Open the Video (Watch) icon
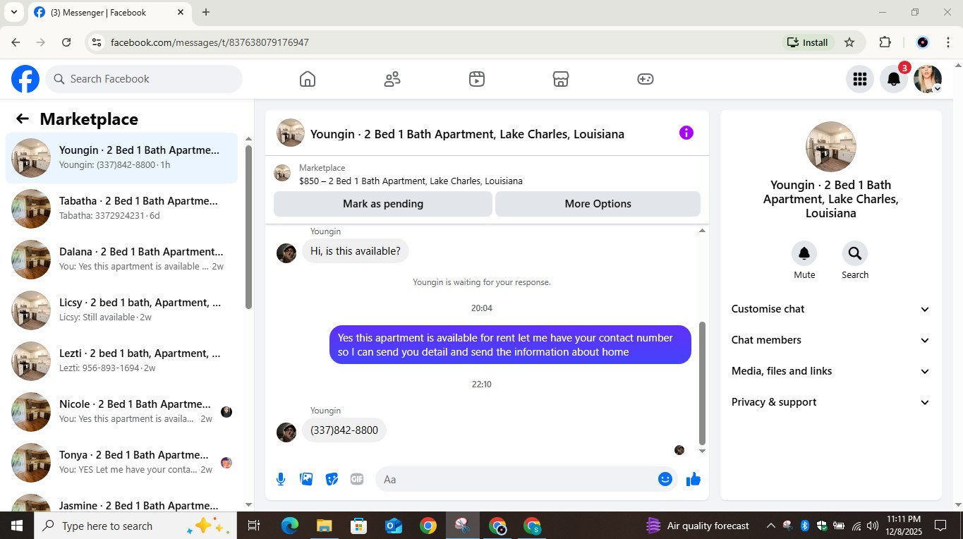This screenshot has height=539, width=963. point(477,79)
